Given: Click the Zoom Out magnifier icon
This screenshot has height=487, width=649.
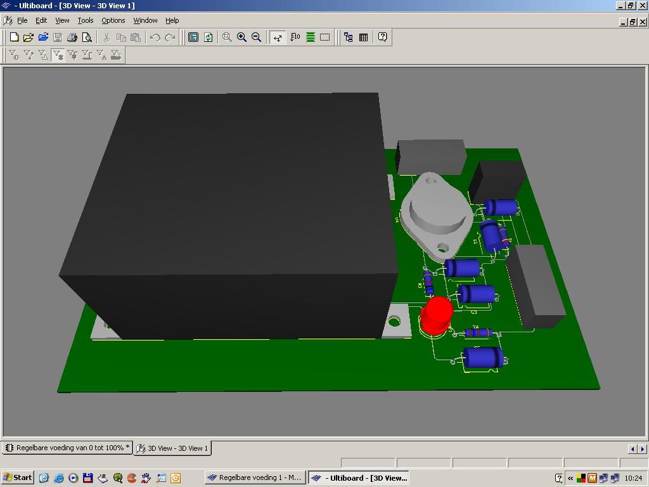Looking at the screenshot, I should coord(256,37).
